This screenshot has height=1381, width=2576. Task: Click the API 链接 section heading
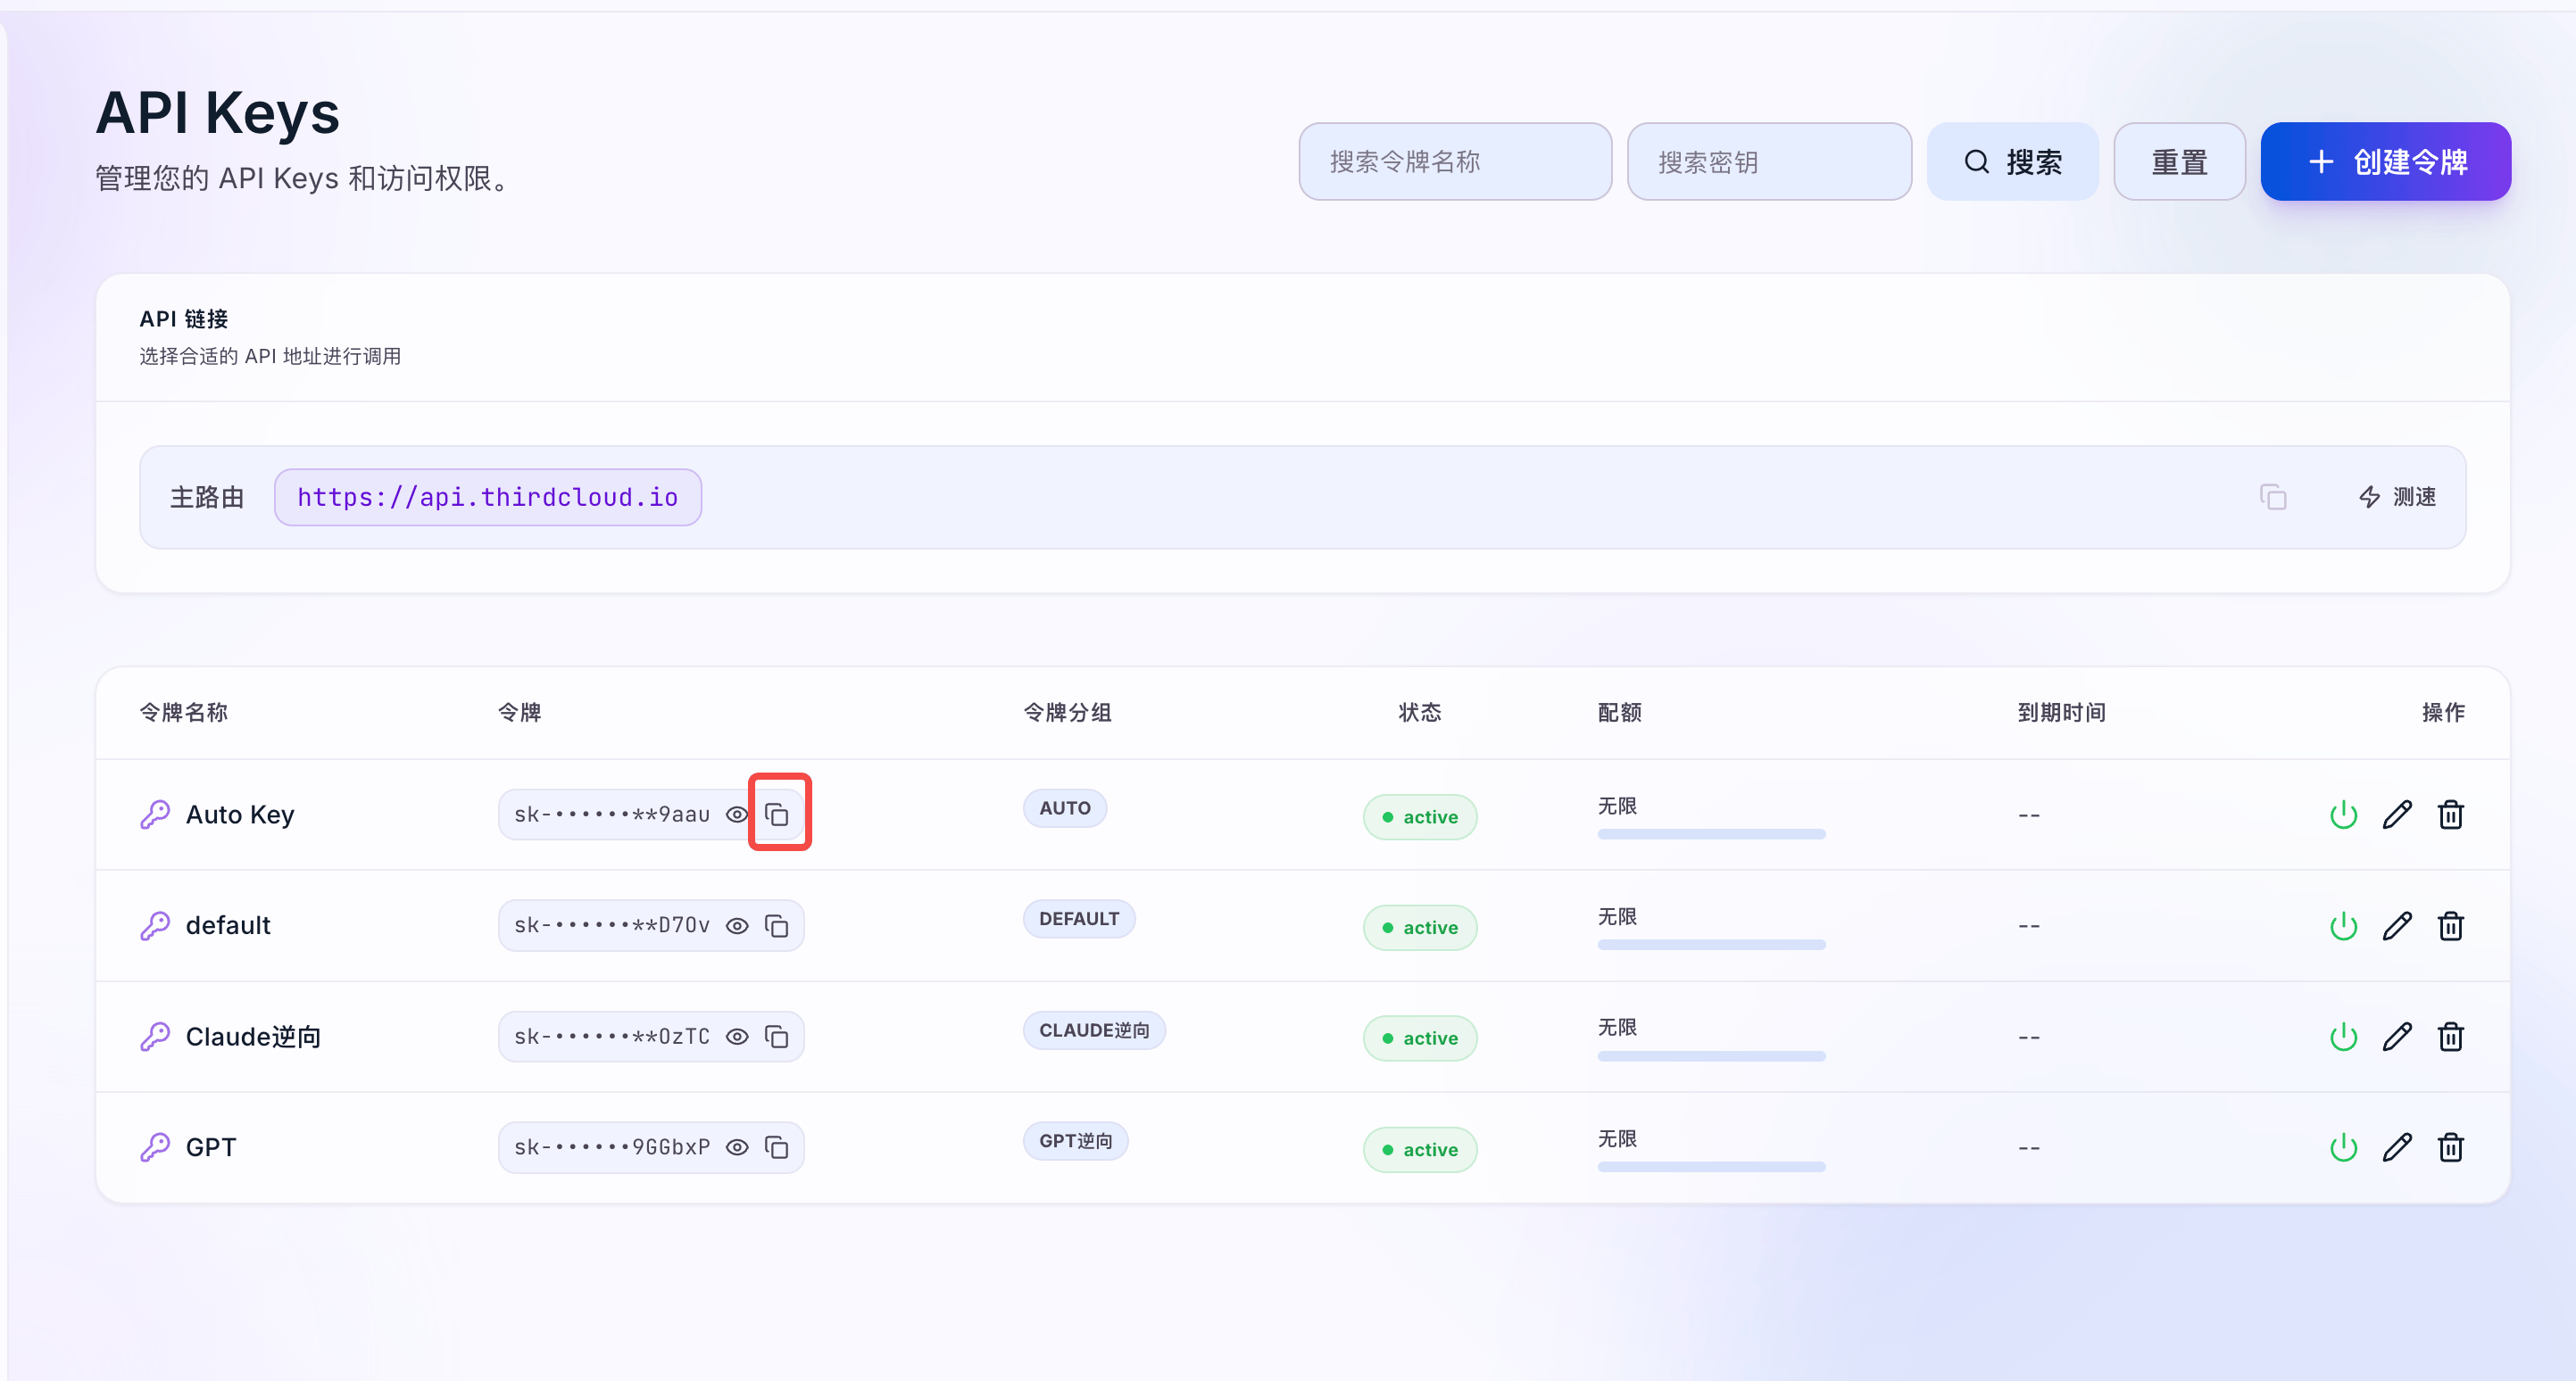point(184,318)
